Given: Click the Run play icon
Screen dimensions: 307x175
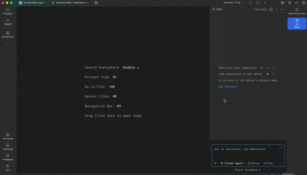Looking at the screenshot, I should pos(251,3).
